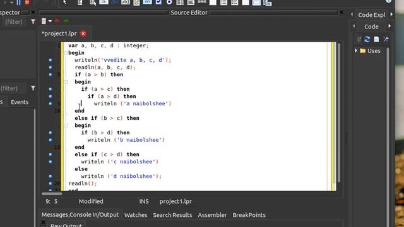Pick the TRadioGroup component icon
404x227 pixels.
pos(223,3)
